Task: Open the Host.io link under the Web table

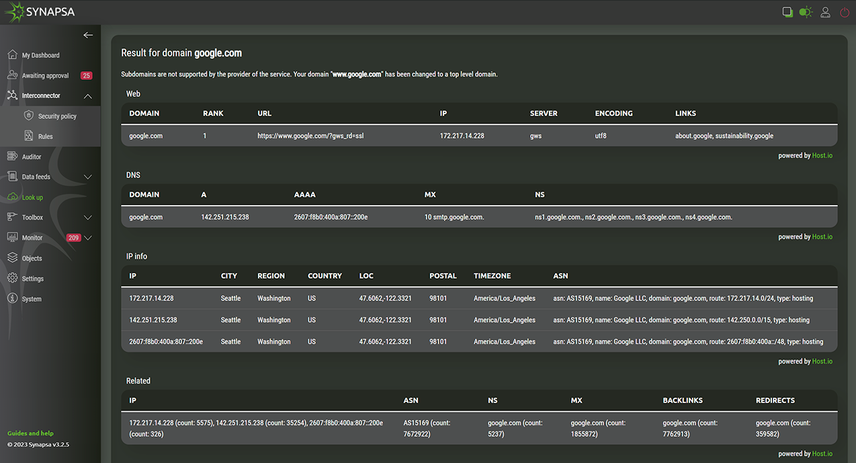Action: coord(822,155)
